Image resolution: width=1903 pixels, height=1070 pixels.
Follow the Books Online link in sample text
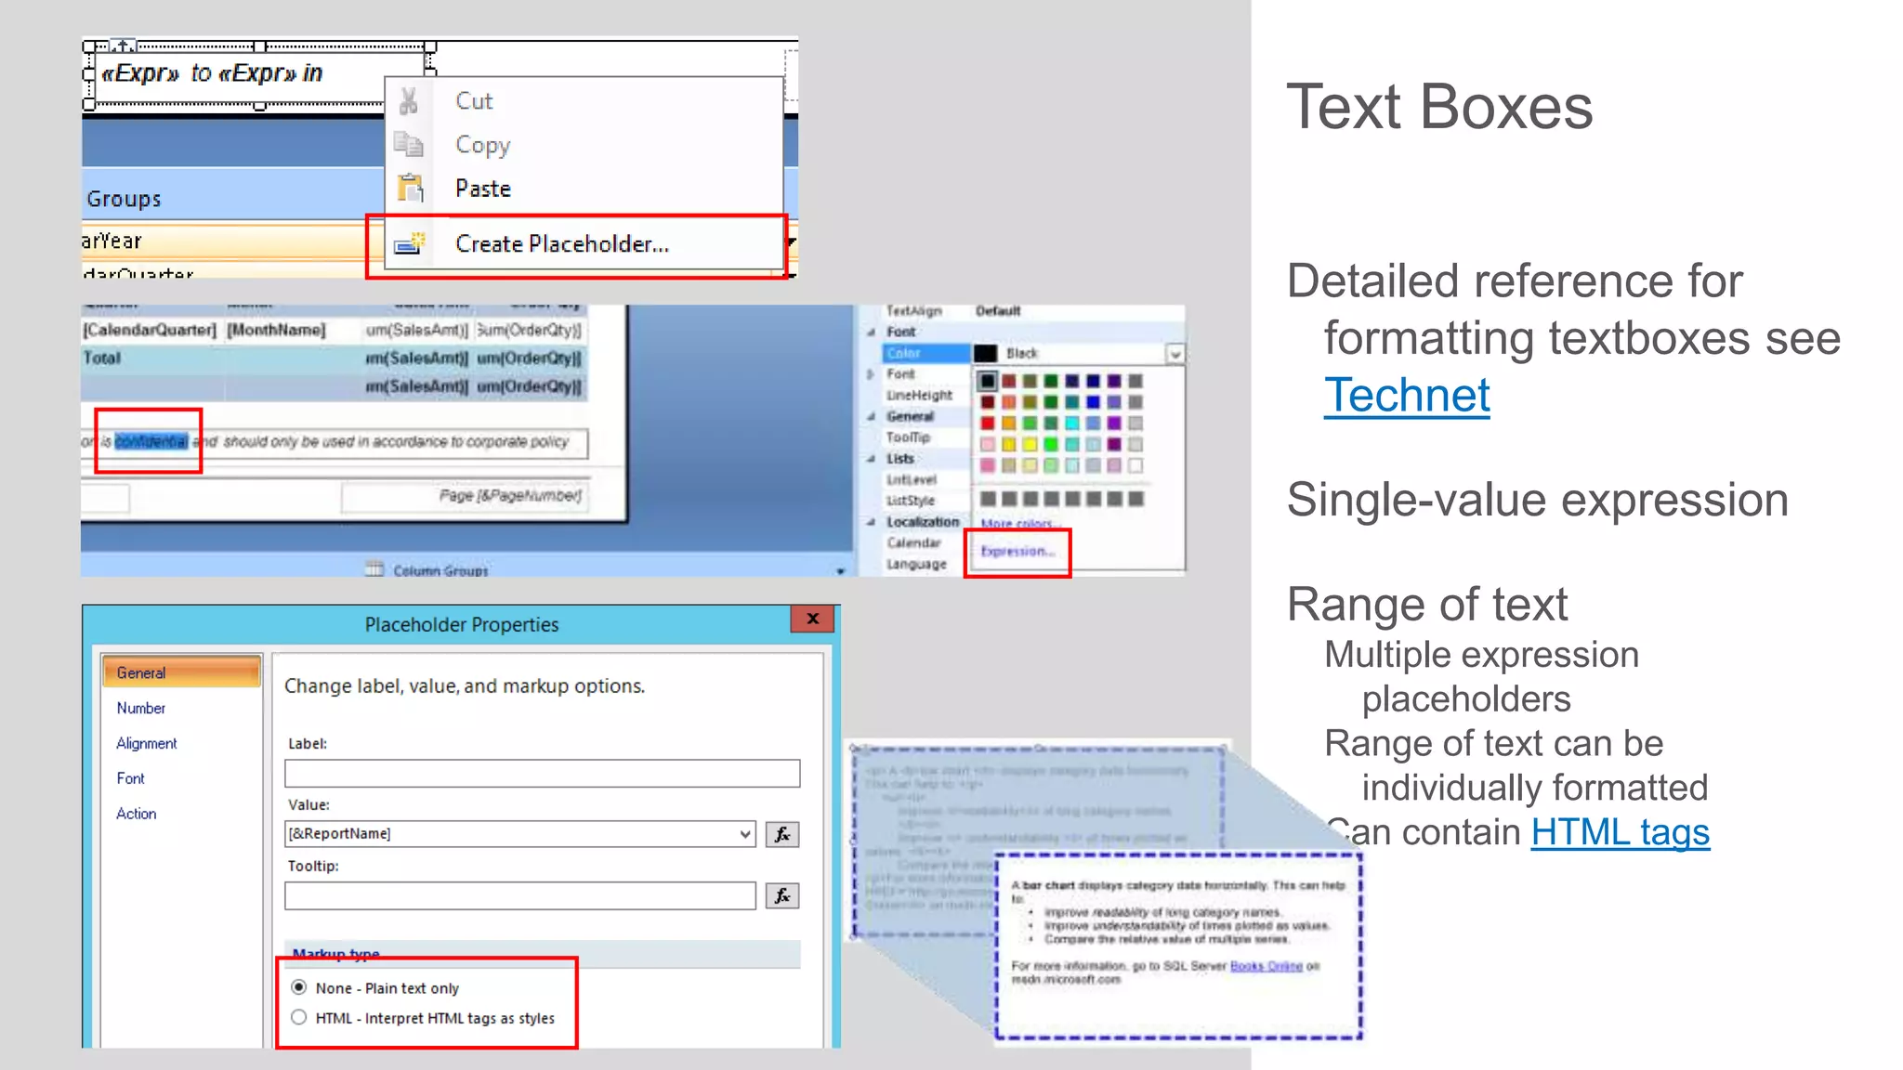(x=1266, y=966)
